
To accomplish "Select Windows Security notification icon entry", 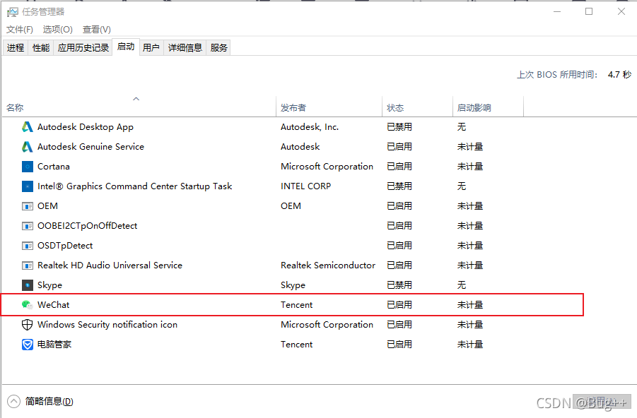I will coord(107,325).
